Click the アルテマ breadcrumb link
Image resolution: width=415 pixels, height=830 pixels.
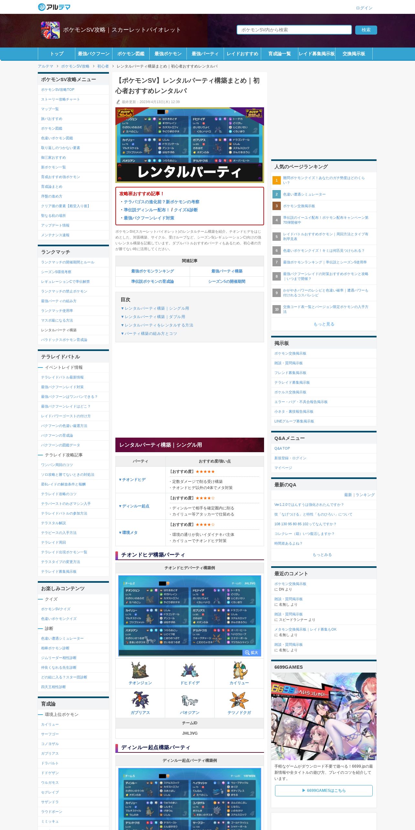pos(46,66)
